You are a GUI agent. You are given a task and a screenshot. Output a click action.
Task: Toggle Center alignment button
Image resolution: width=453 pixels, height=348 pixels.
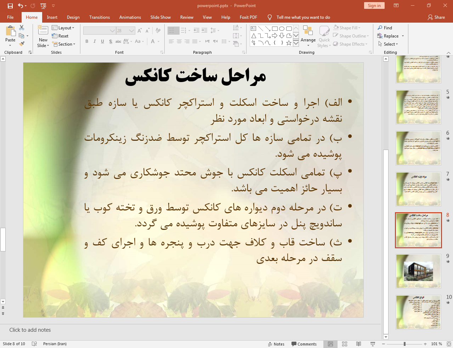pos(179,41)
